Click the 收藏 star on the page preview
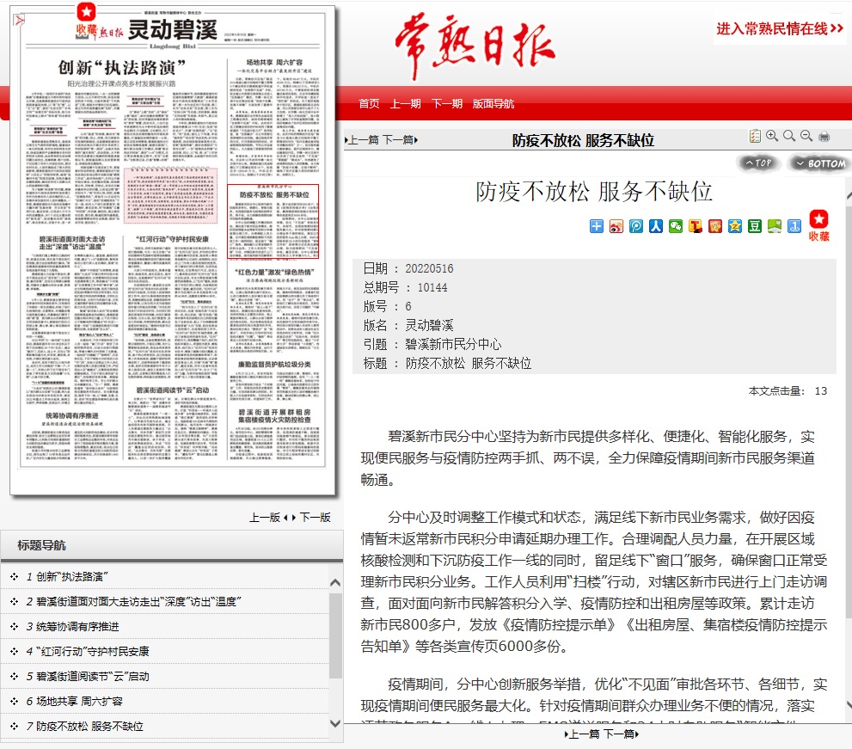The height and width of the screenshot is (749, 852). tap(86, 20)
